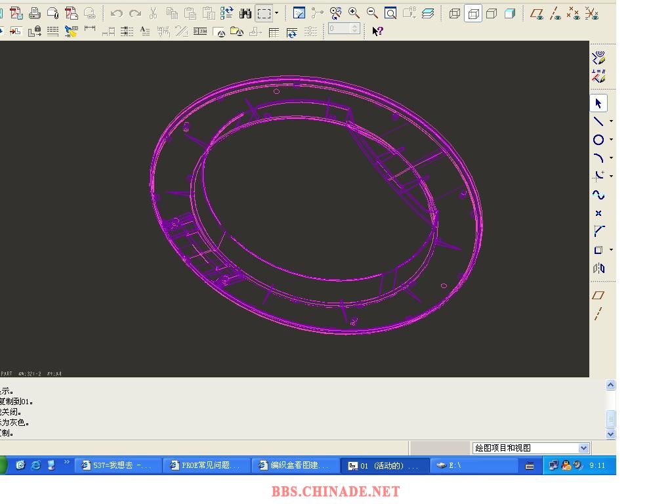The width and height of the screenshot is (672, 504).
Task: Select the Fillet sketch tool
Action: click(598, 176)
